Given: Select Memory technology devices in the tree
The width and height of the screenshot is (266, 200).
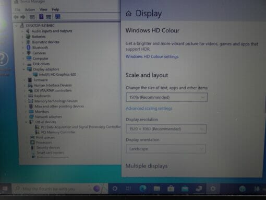Looking at the screenshot, I should [56, 101].
